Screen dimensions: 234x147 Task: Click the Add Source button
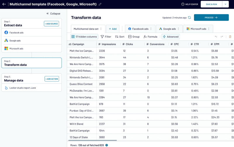(51, 24)
